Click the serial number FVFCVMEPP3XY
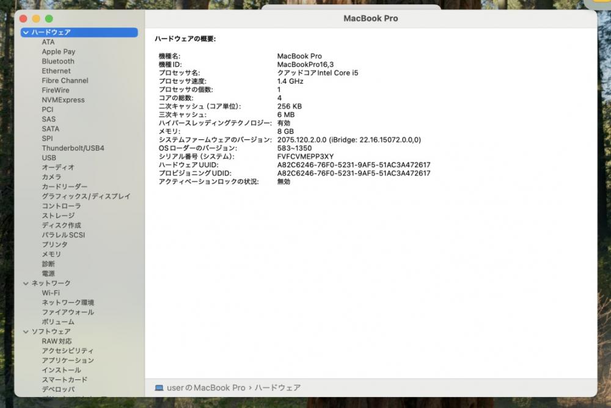This screenshot has height=408, width=611. [x=305, y=156]
